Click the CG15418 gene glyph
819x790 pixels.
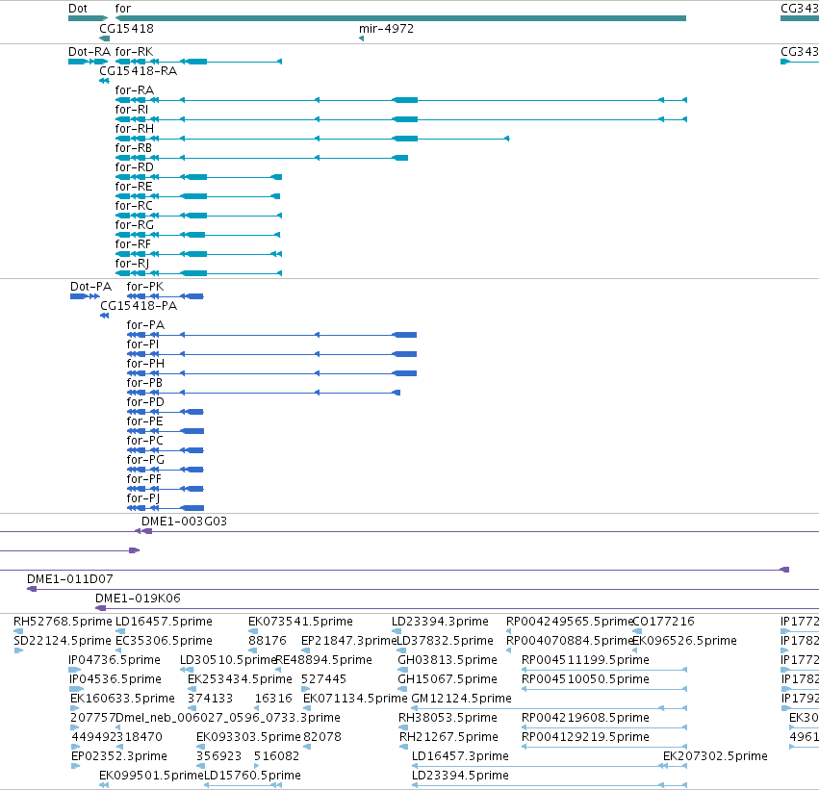point(105,38)
